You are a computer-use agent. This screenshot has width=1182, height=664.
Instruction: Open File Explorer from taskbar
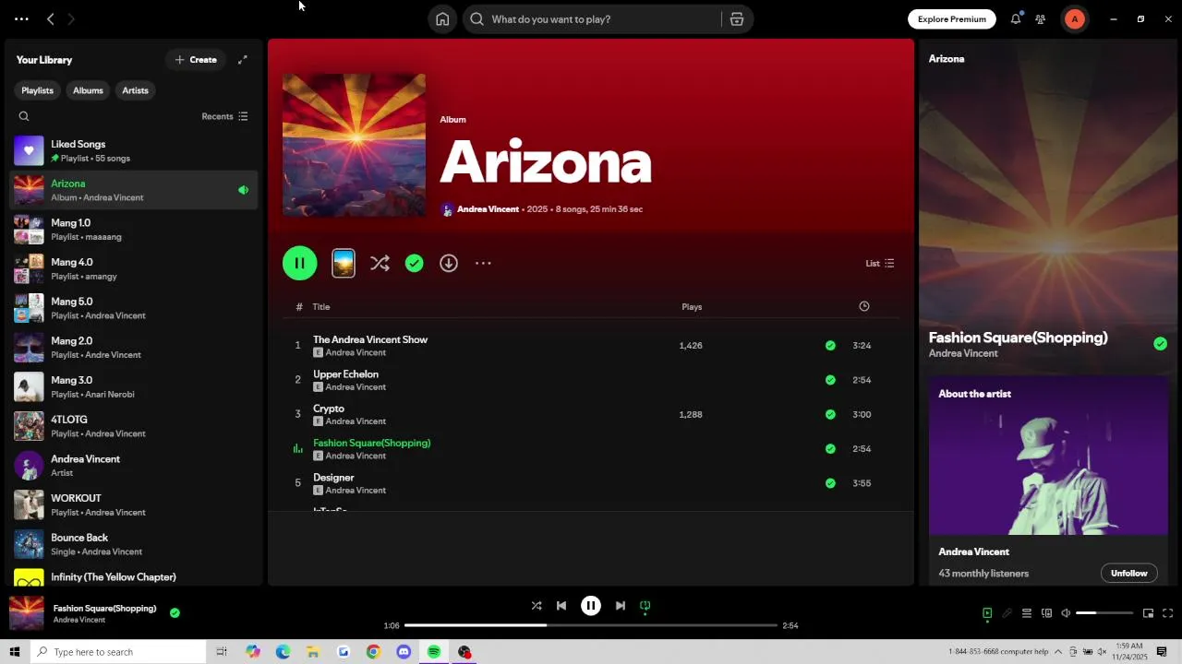click(313, 652)
